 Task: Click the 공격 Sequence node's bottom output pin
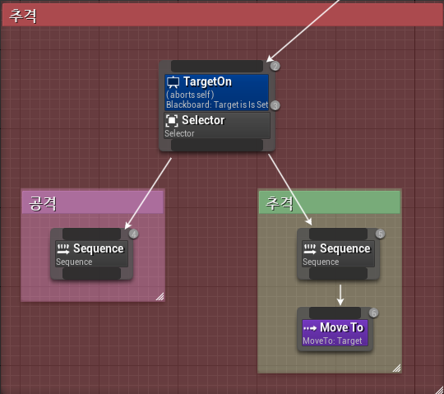coord(91,274)
